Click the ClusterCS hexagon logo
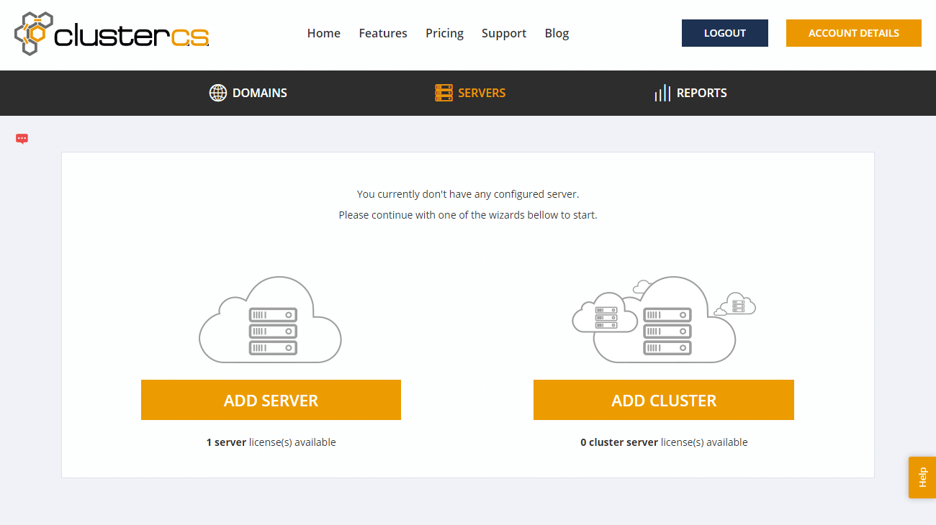Viewport: 936px width, 525px height. click(x=34, y=34)
